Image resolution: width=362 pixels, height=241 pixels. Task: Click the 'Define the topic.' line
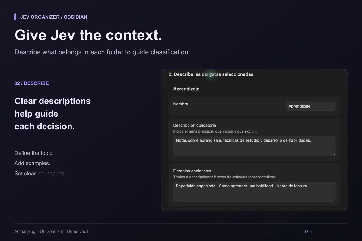coord(34,153)
